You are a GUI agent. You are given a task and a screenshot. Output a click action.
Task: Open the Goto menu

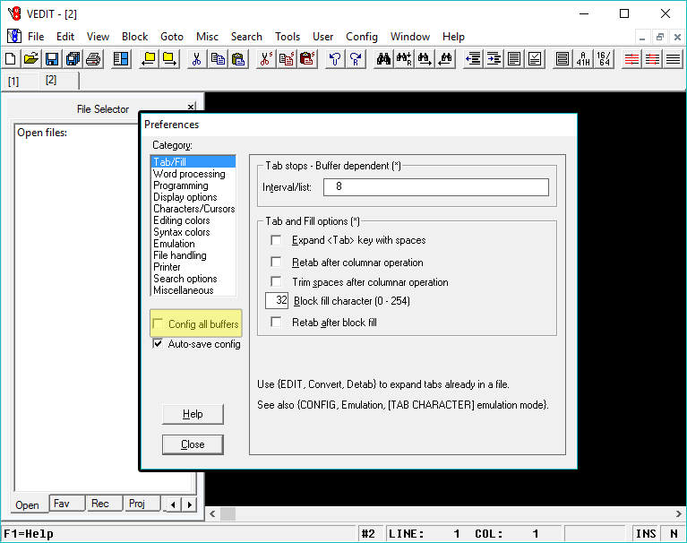[172, 37]
